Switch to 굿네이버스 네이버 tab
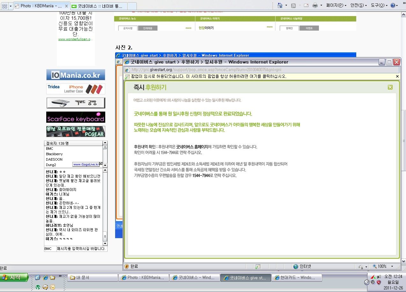406x292 pixels. [x=99, y=6]
